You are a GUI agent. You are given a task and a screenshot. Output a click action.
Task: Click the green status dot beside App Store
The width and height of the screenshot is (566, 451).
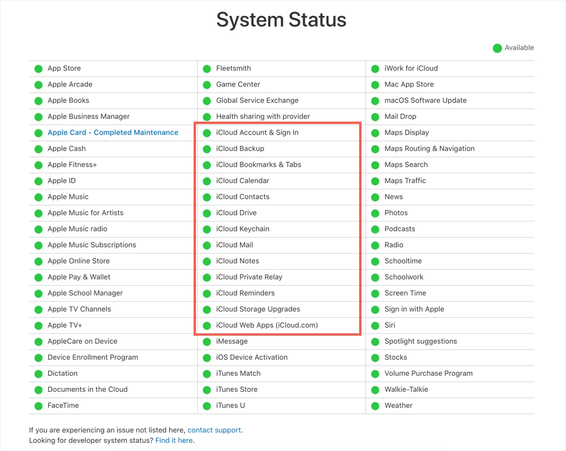38,69
